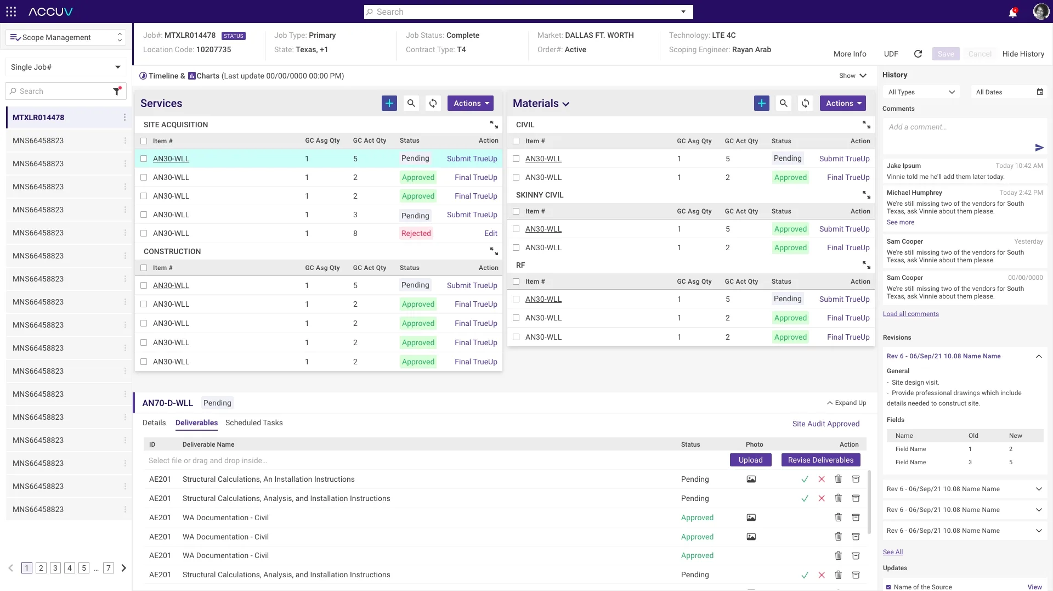
Task: Open the All Types history filter
Action: pos(921,92)
